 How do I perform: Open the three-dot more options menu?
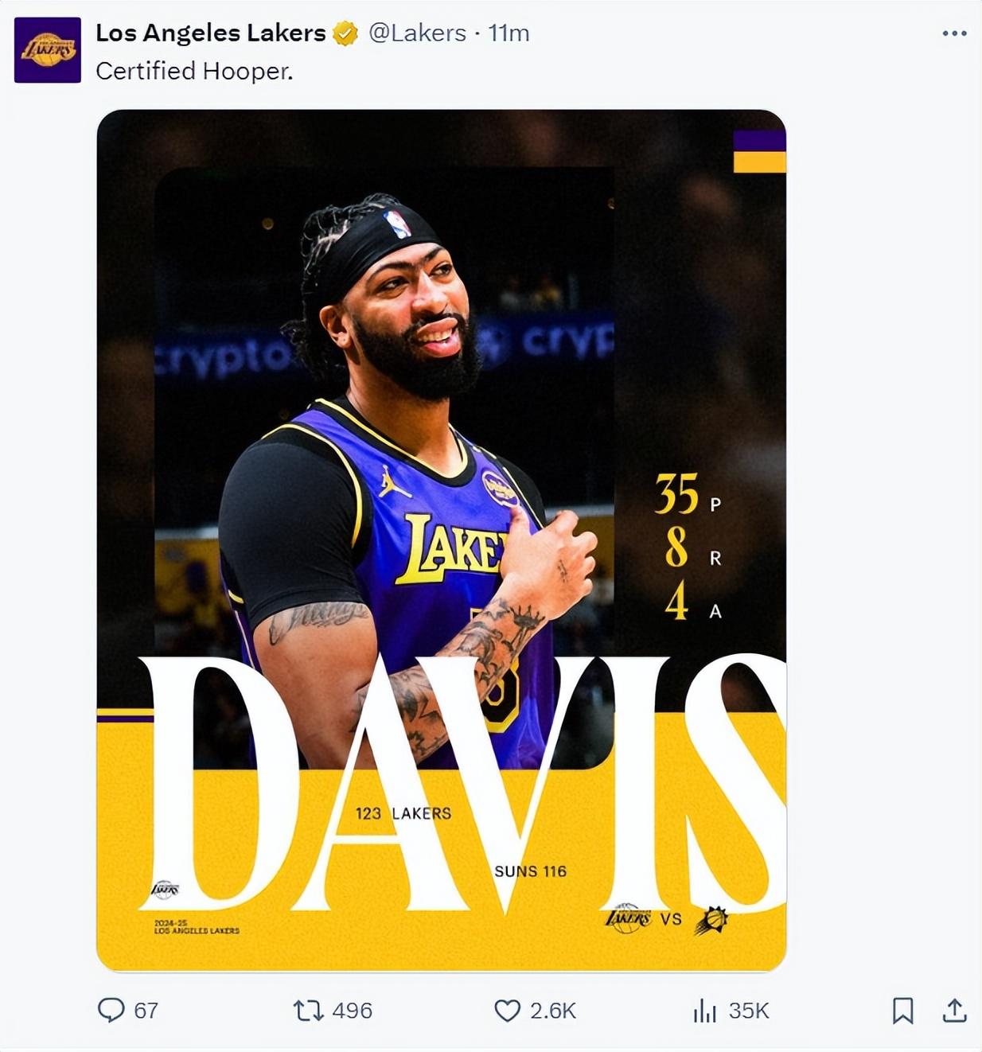tap(954, 33)
